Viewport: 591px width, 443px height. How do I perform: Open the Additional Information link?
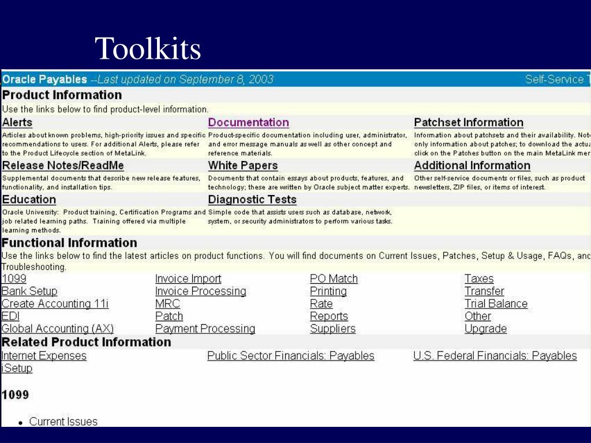click(x=472, y=166)
